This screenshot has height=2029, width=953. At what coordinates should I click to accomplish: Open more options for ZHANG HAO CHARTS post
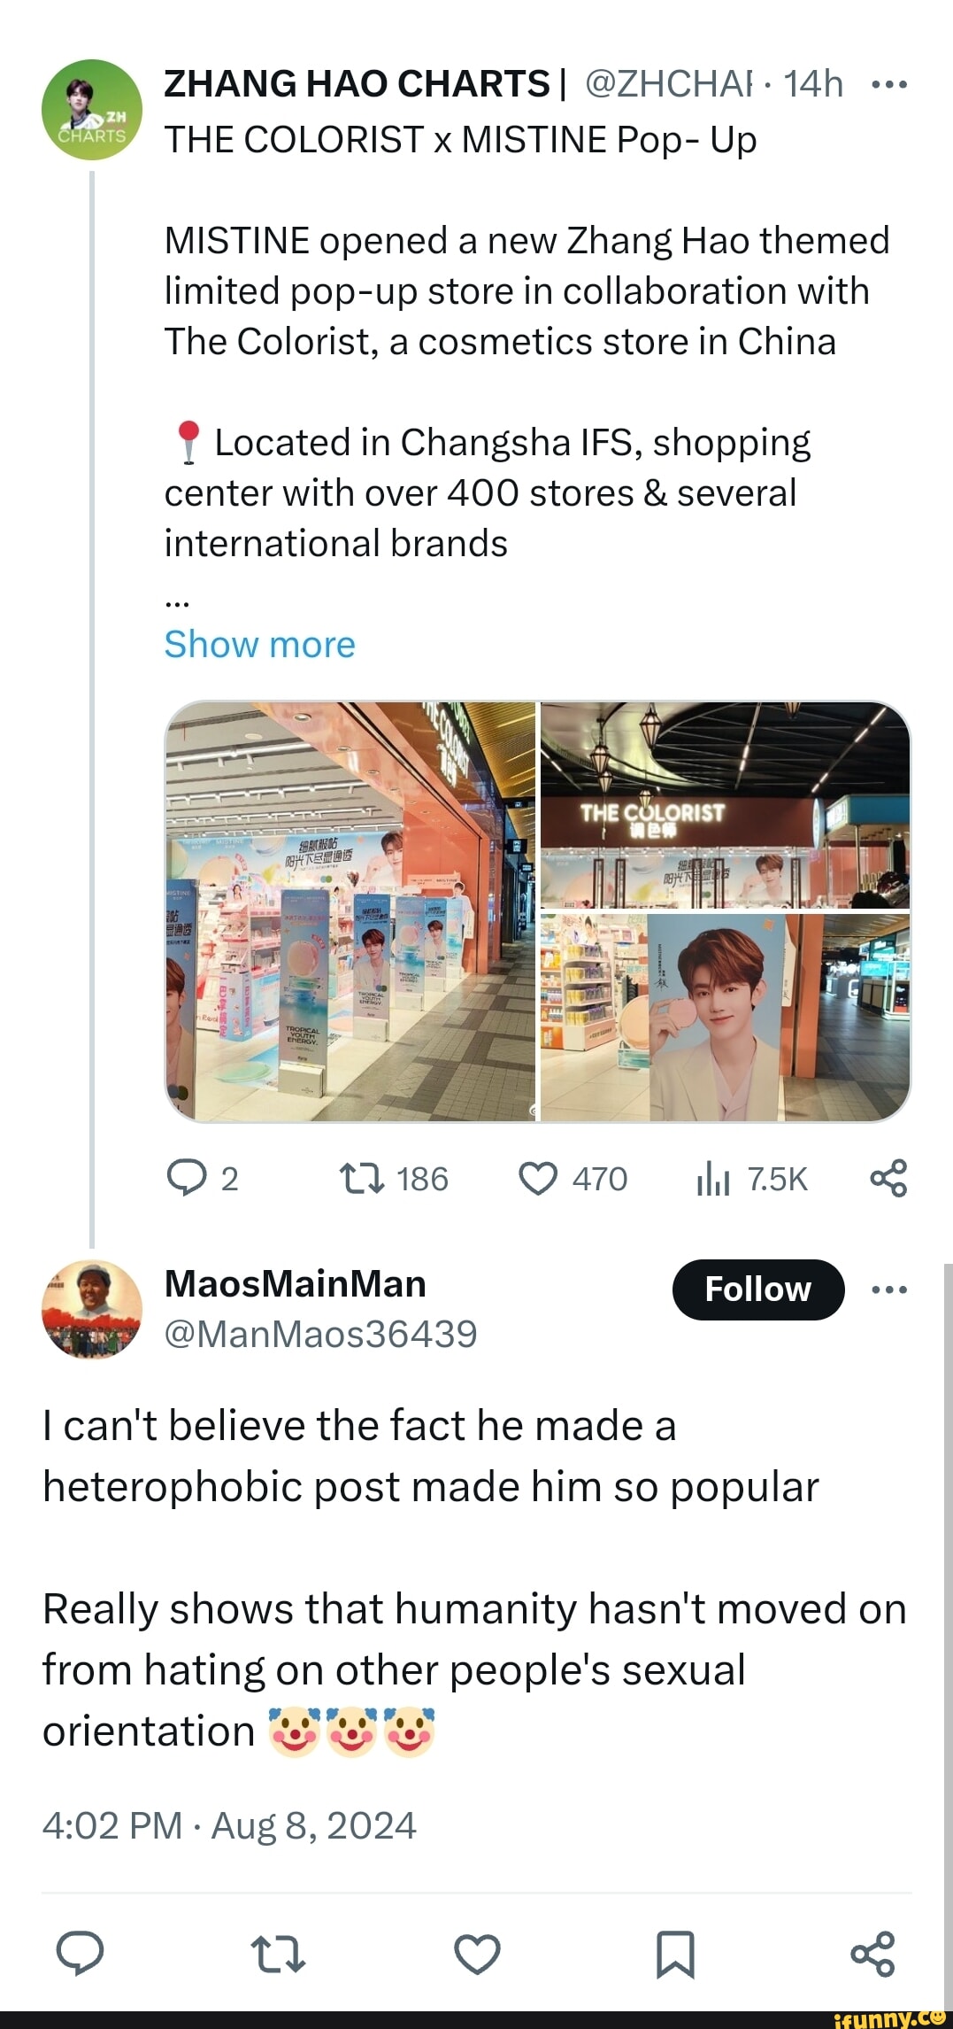click(x=888, y=85)
